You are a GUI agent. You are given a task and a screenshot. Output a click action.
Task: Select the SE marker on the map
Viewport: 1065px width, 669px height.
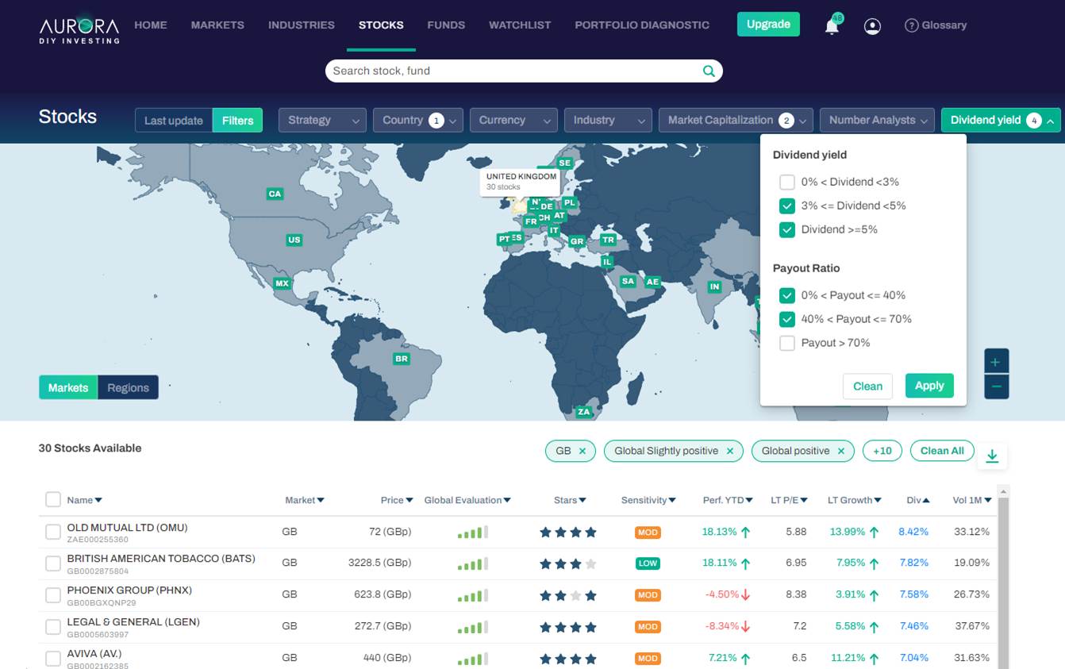pos(565,163)
